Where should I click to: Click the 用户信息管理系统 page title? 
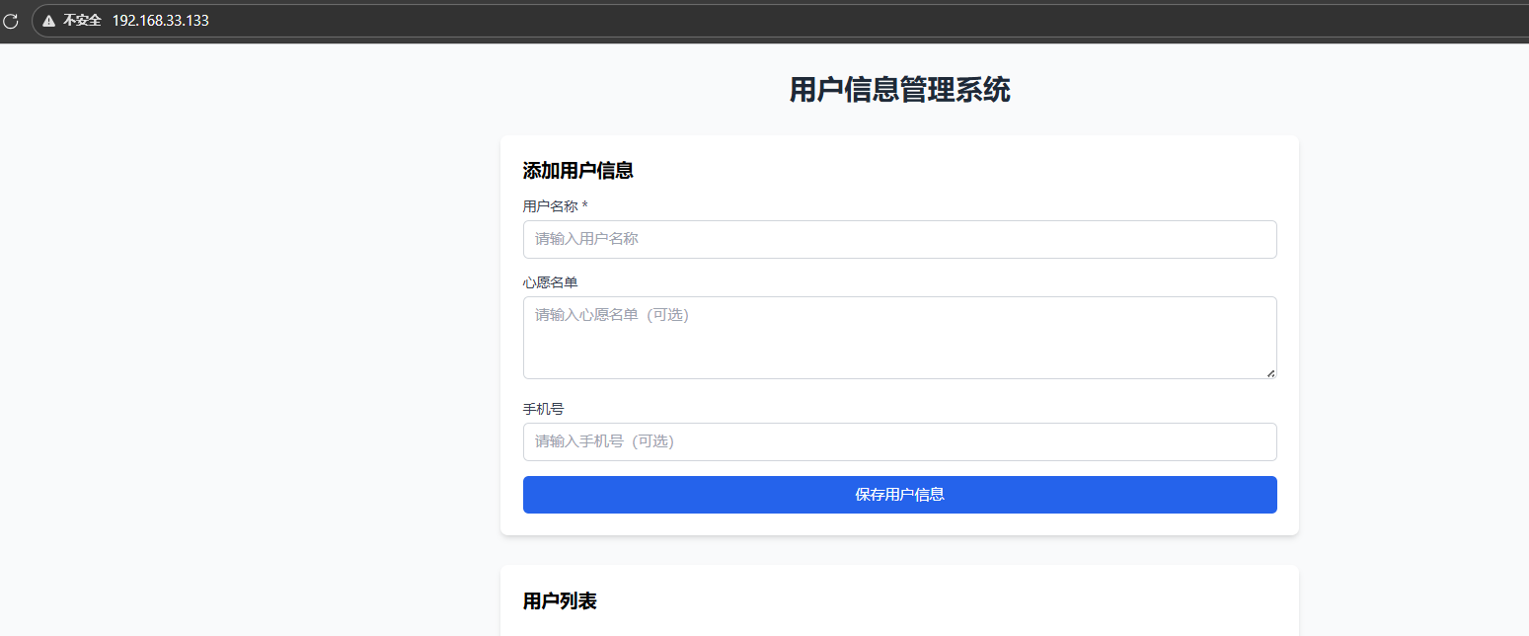899,90
